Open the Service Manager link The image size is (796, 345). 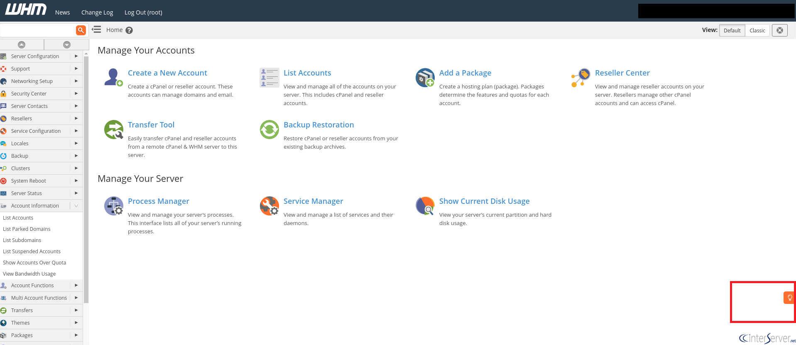tap(313, 201)
